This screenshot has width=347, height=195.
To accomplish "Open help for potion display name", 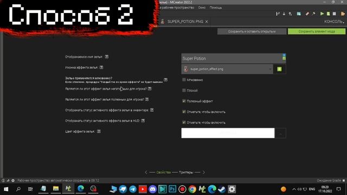I will point(107,56).
